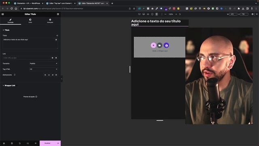Viewport: 259px width, 146px height.
Task: Toggle responsive device icon next to Alinhamento
Action: pos(15,75)
